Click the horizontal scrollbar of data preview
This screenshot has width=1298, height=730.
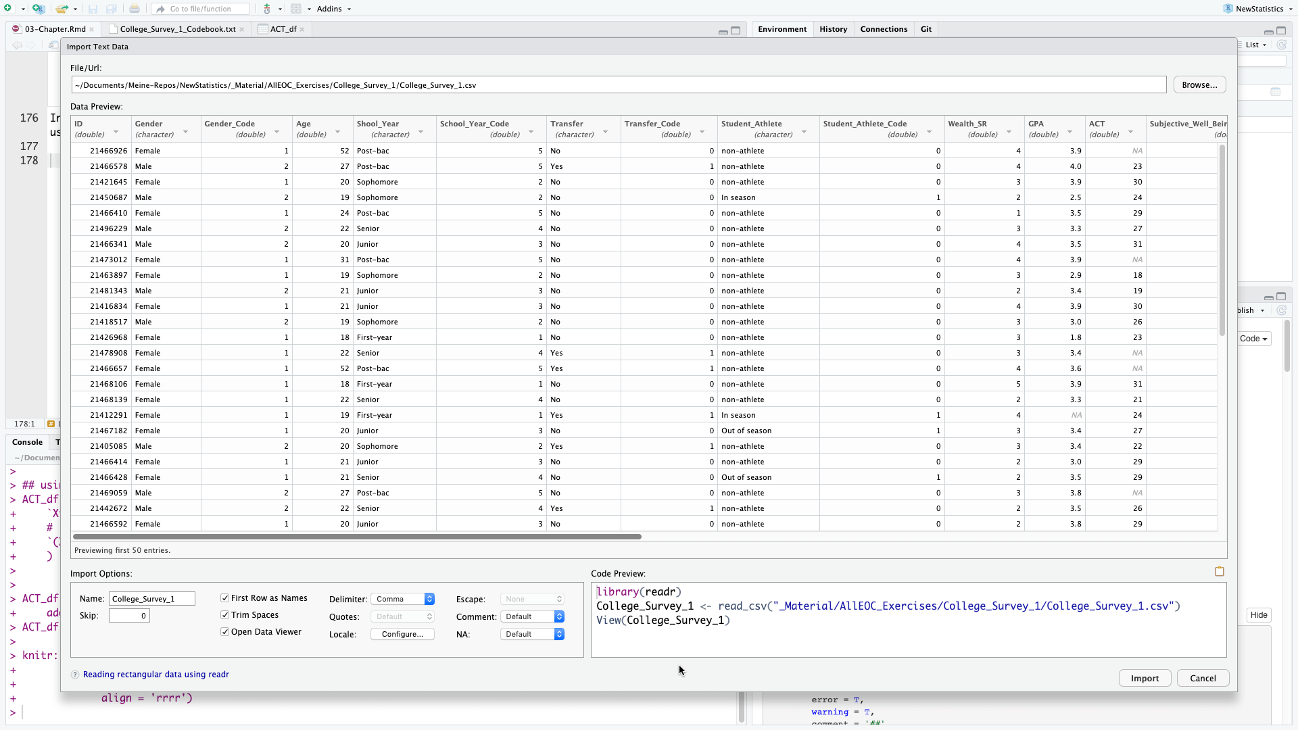[357, 537]
